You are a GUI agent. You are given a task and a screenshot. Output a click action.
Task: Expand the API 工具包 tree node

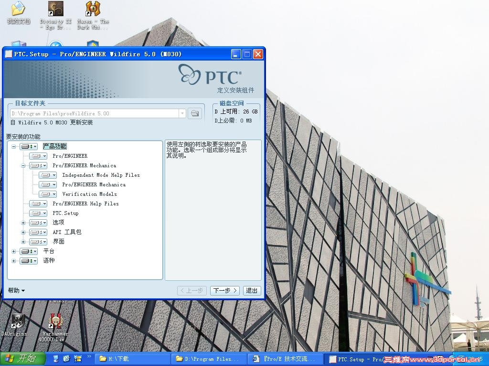coord(23,232)
